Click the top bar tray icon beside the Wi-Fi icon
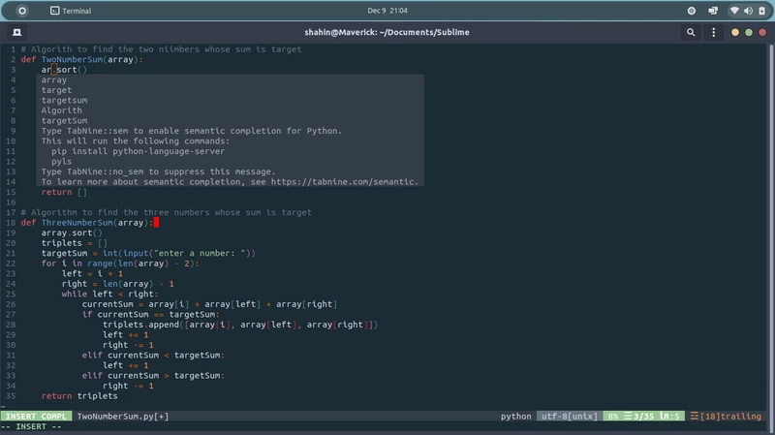 [713, 10]
